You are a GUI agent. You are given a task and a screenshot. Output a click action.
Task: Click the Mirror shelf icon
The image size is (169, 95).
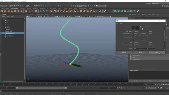click(x=58, y=11)
